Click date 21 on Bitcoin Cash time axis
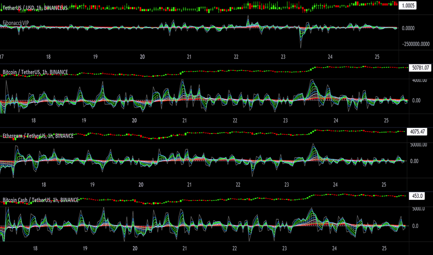This screenshot has width=433, height=255. pyautogui.click(x=185, y=249)
